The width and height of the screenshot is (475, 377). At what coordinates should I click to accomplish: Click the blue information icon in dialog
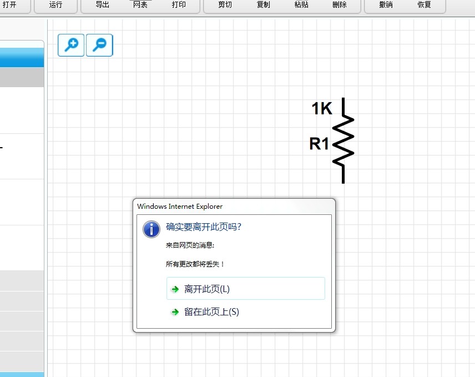tap(151, 229)
